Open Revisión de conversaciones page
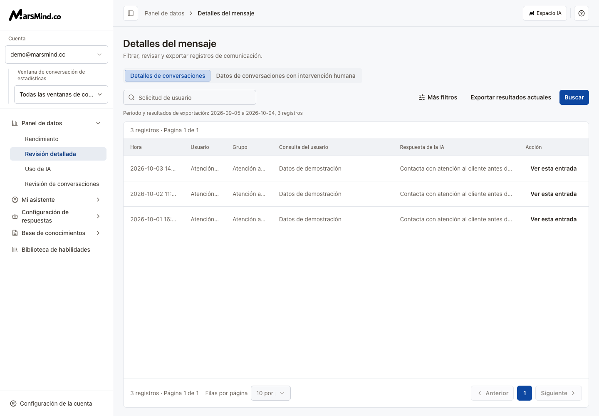The image size is (599, 416). coord(58,184)
